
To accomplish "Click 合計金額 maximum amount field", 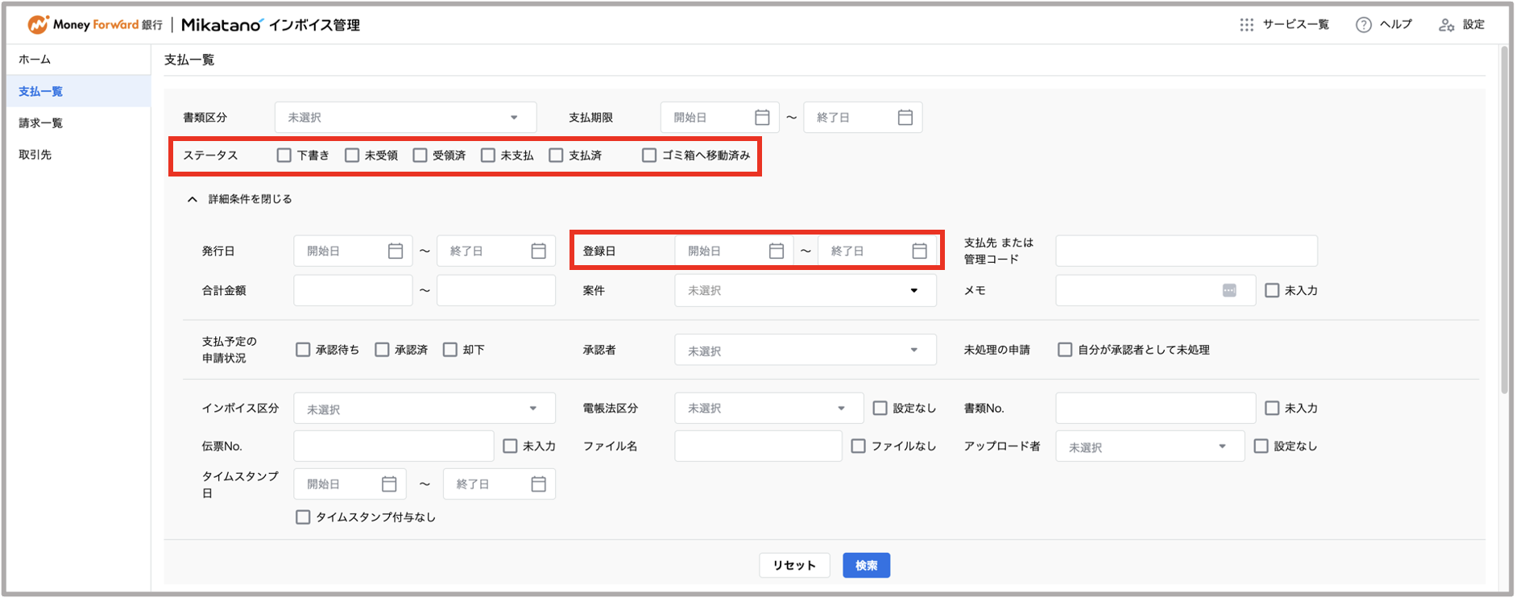I will [496, 291].
